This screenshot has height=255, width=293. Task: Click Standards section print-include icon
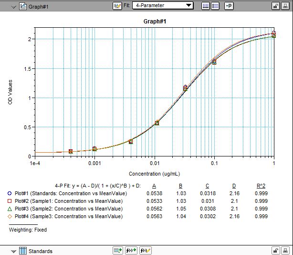point(285,251)
